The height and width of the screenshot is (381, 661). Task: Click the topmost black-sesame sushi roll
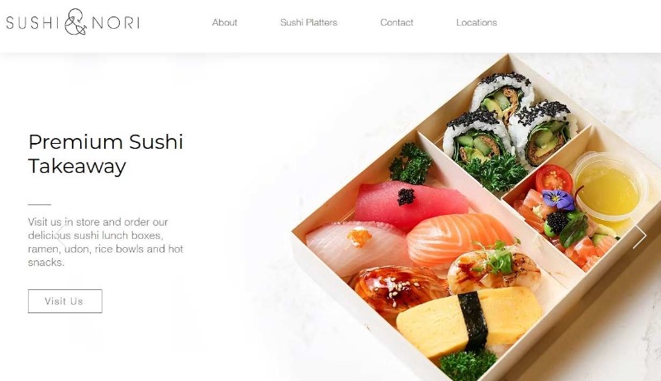pos(502,95)
